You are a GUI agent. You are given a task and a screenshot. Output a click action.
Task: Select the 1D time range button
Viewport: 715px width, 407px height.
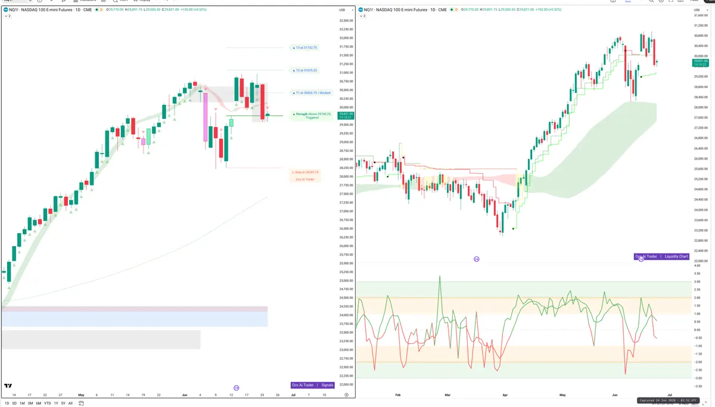(7, 403)
